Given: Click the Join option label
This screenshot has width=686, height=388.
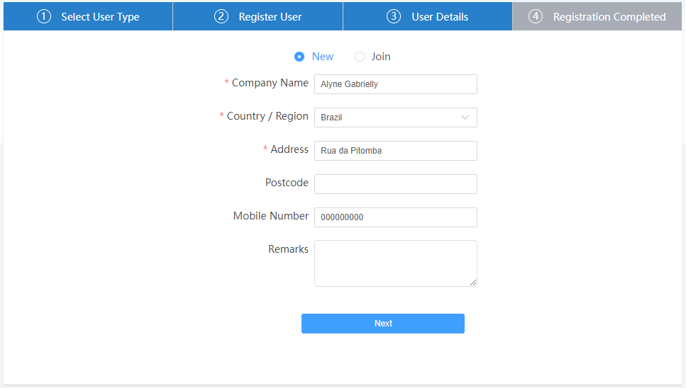Looking at the screenshot, I should pos(381,57).
